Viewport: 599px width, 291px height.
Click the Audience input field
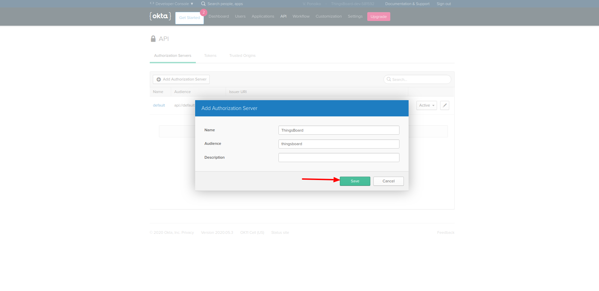(x=338, y=144)
